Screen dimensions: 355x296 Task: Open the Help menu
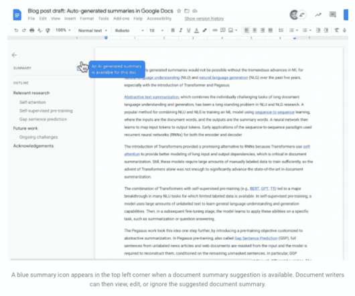click(x=138, y=19)
